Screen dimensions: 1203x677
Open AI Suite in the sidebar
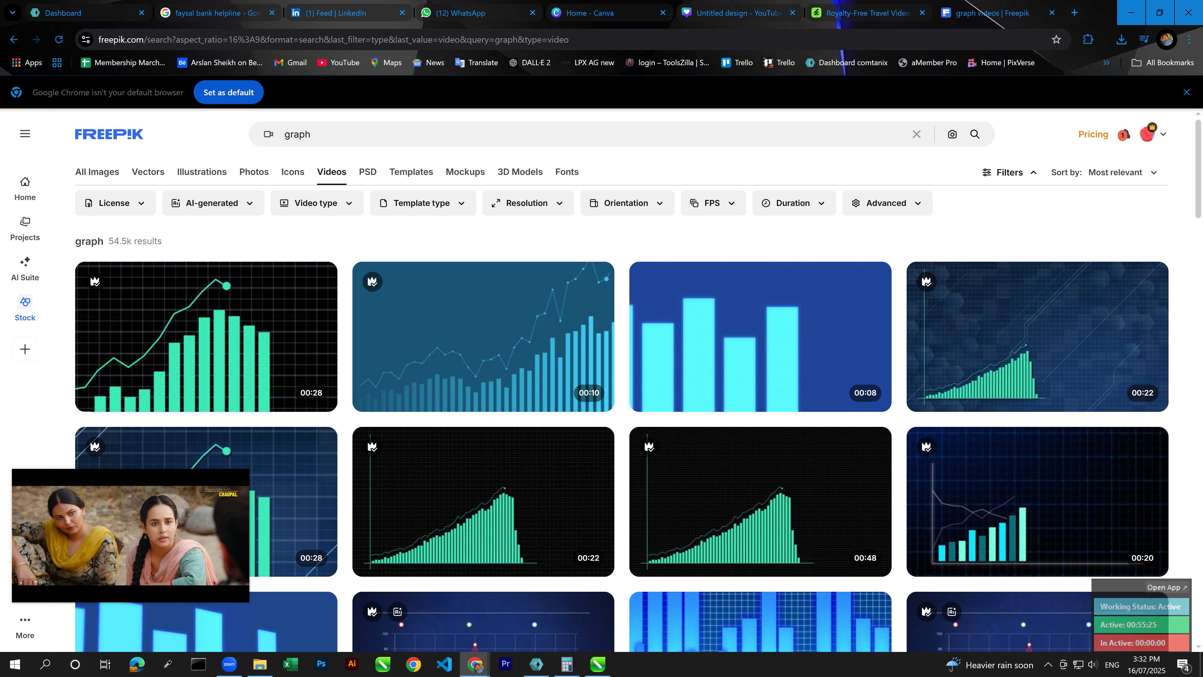click(25, 269)
